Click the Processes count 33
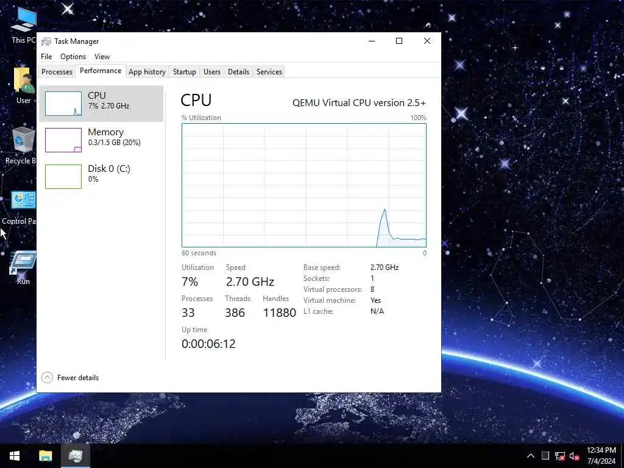 (188, 313)
